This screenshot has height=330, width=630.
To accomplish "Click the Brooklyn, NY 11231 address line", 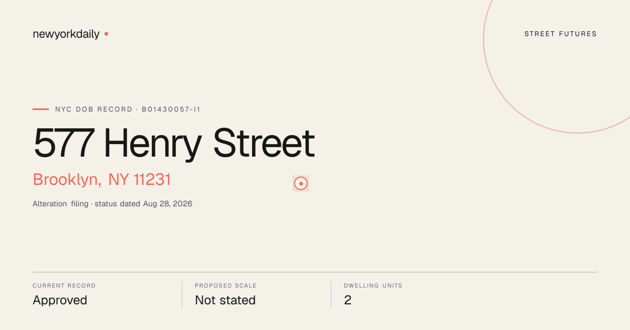I will tap(102, 180).
